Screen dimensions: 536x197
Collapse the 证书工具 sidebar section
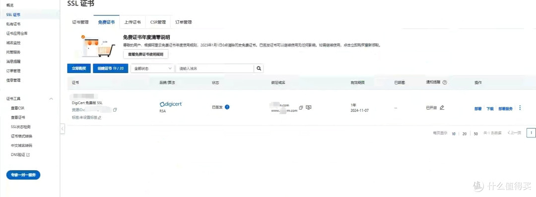[x=51, y=98]
